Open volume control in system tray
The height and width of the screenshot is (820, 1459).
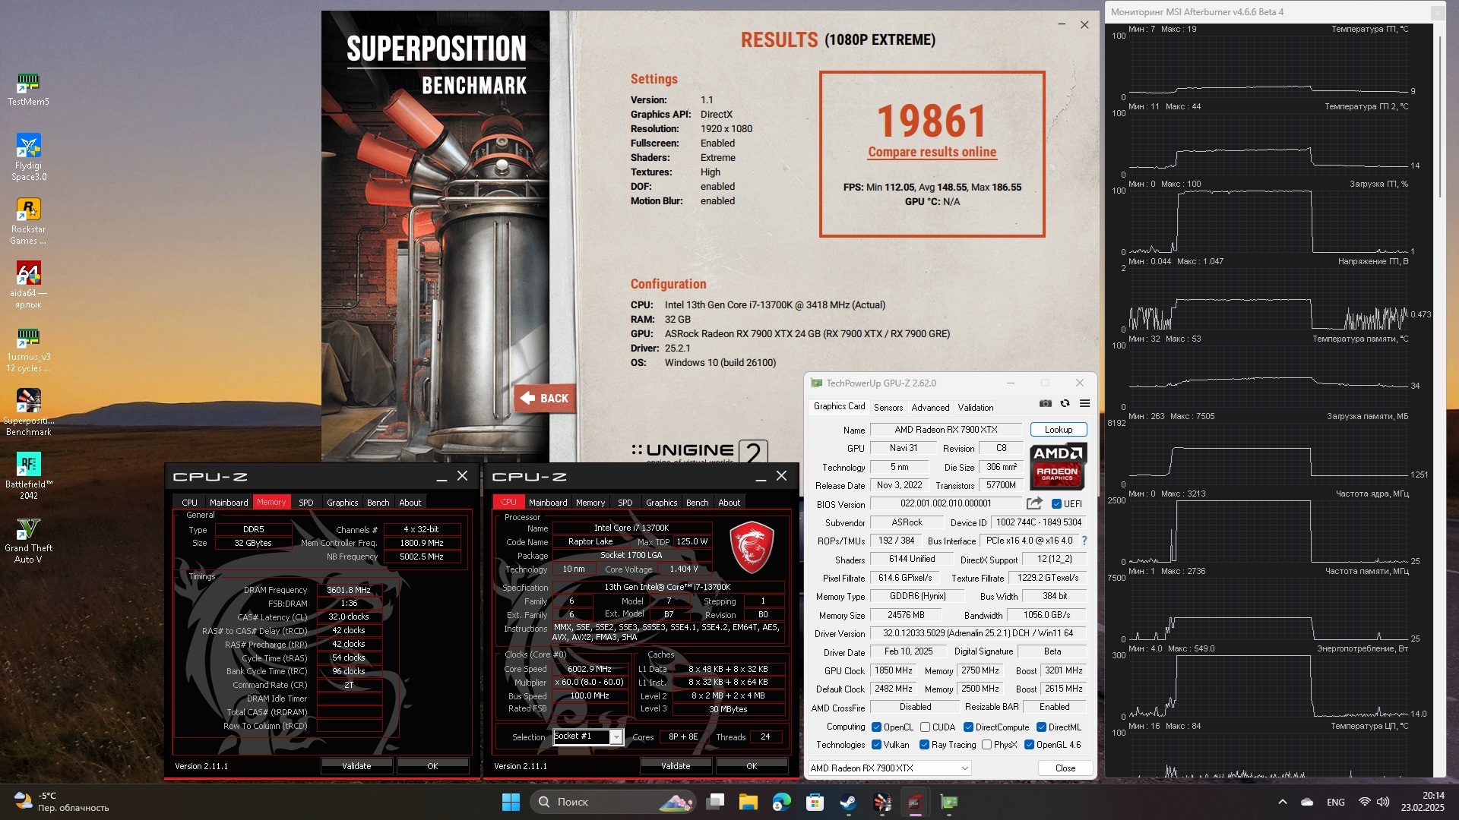(x=1383, y=802)
